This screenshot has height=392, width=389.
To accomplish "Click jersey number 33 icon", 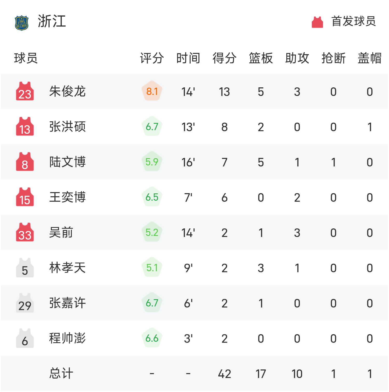I will point(25,232).
